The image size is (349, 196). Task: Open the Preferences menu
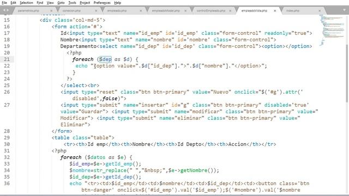click(102, 3)
